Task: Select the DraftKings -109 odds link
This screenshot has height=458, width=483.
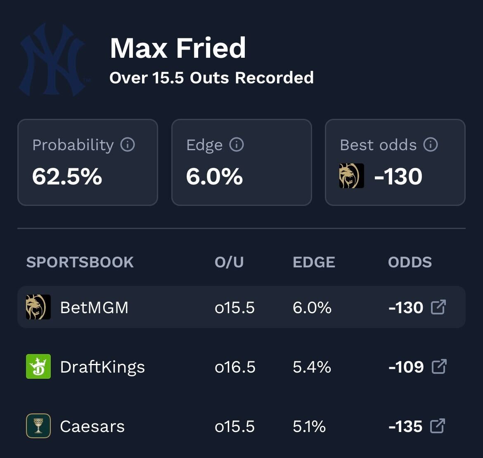Action: [x=406, y=367]
